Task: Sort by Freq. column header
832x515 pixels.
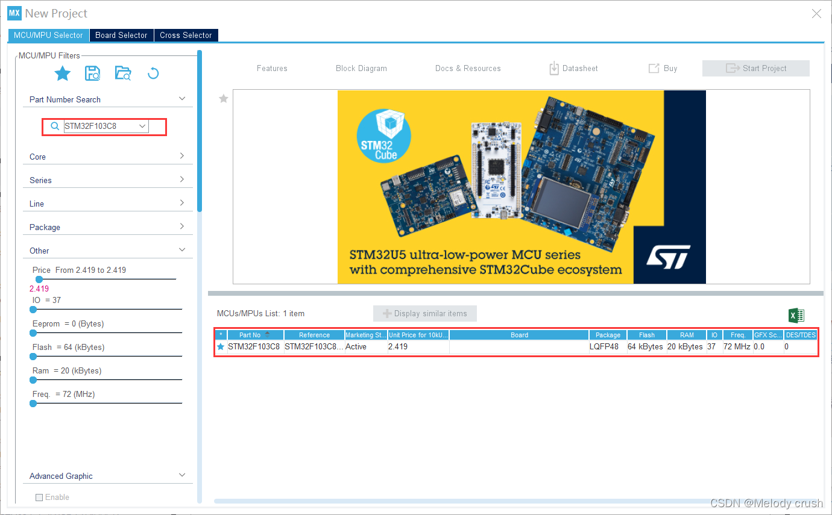Action: (x=738, y=335)
